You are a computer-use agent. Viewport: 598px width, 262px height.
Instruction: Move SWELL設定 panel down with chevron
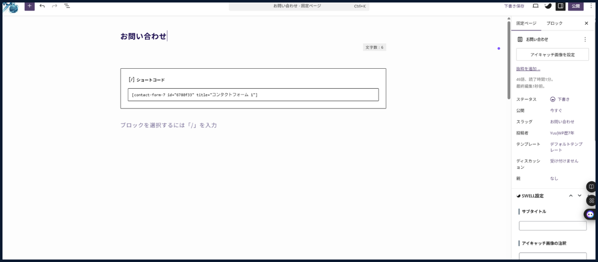(x=580, y=196)
